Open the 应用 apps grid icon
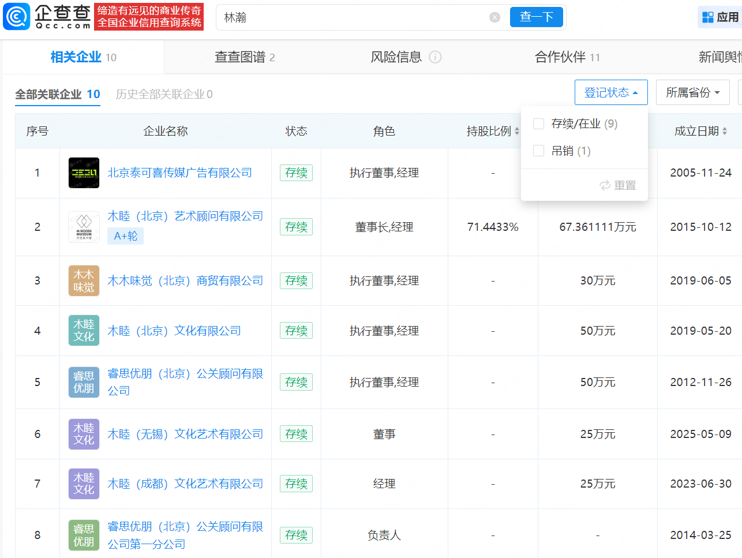This screenshot has width=742, height=558. [x=708, y=17]
